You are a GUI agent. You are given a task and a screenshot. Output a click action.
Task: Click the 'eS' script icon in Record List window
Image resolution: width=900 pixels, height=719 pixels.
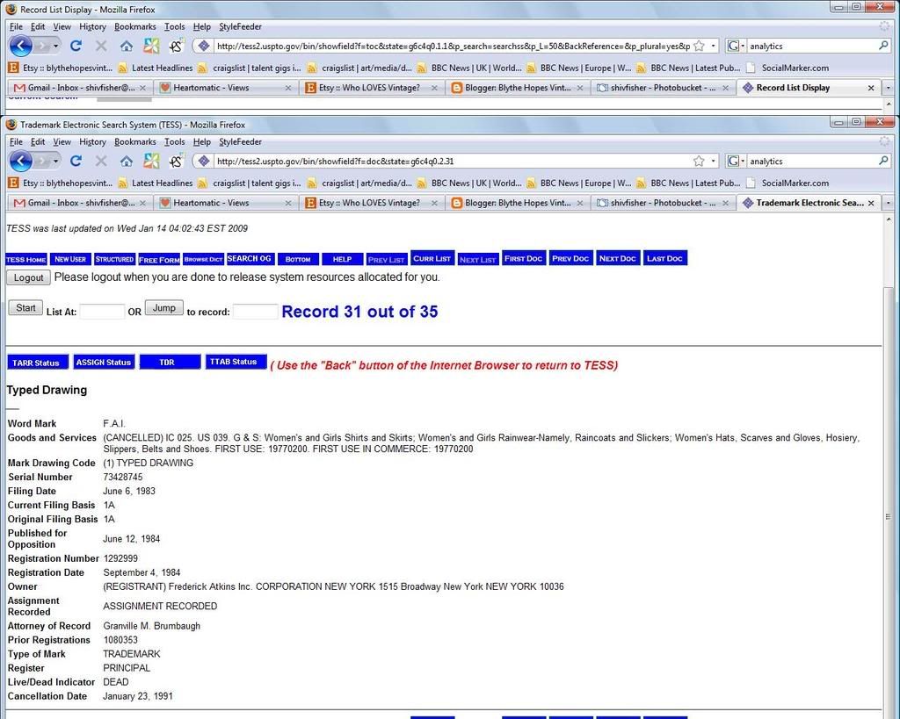pyautogui.click(x=176, y=46)
